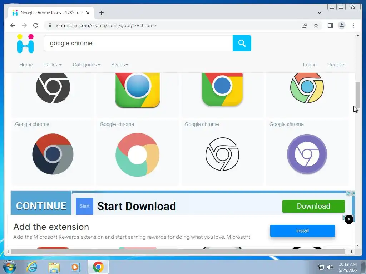Go to the Home menu item
366x274 pixels.
coord(26,65)
